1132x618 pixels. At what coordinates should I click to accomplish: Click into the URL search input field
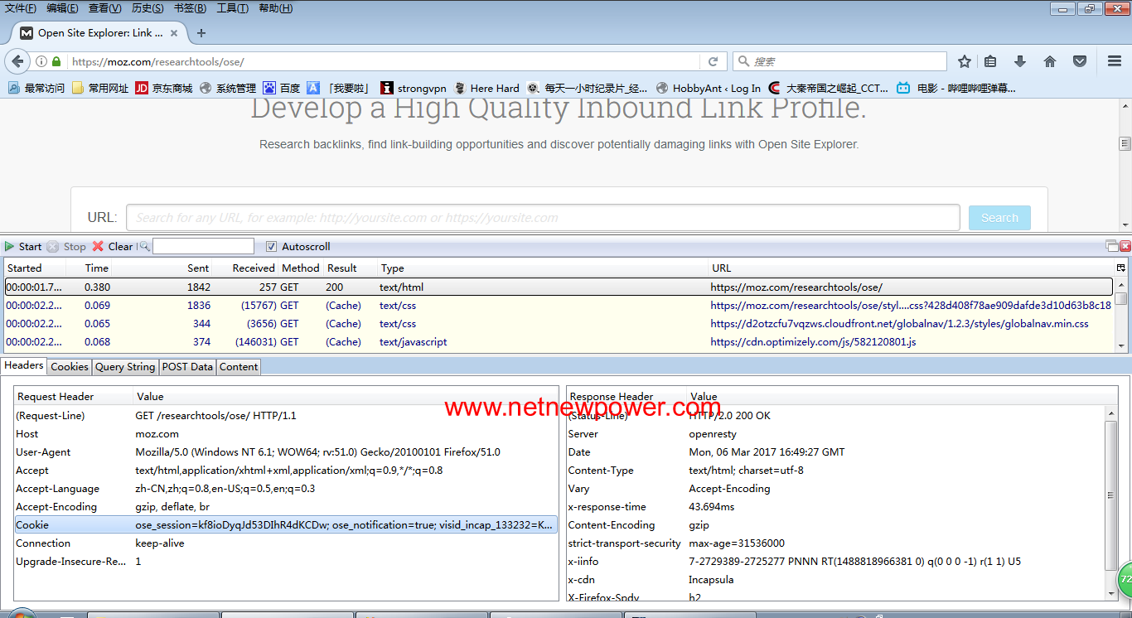543,218
